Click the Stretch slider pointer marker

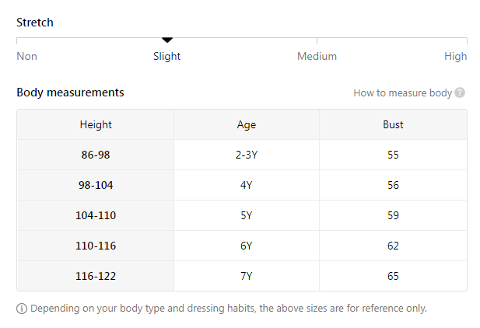coord(167,40)
